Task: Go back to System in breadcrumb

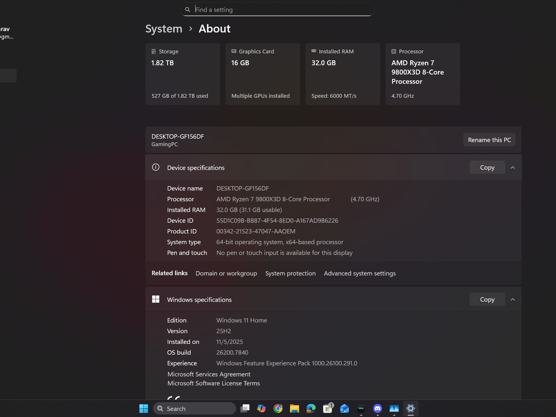Action: 164,29
